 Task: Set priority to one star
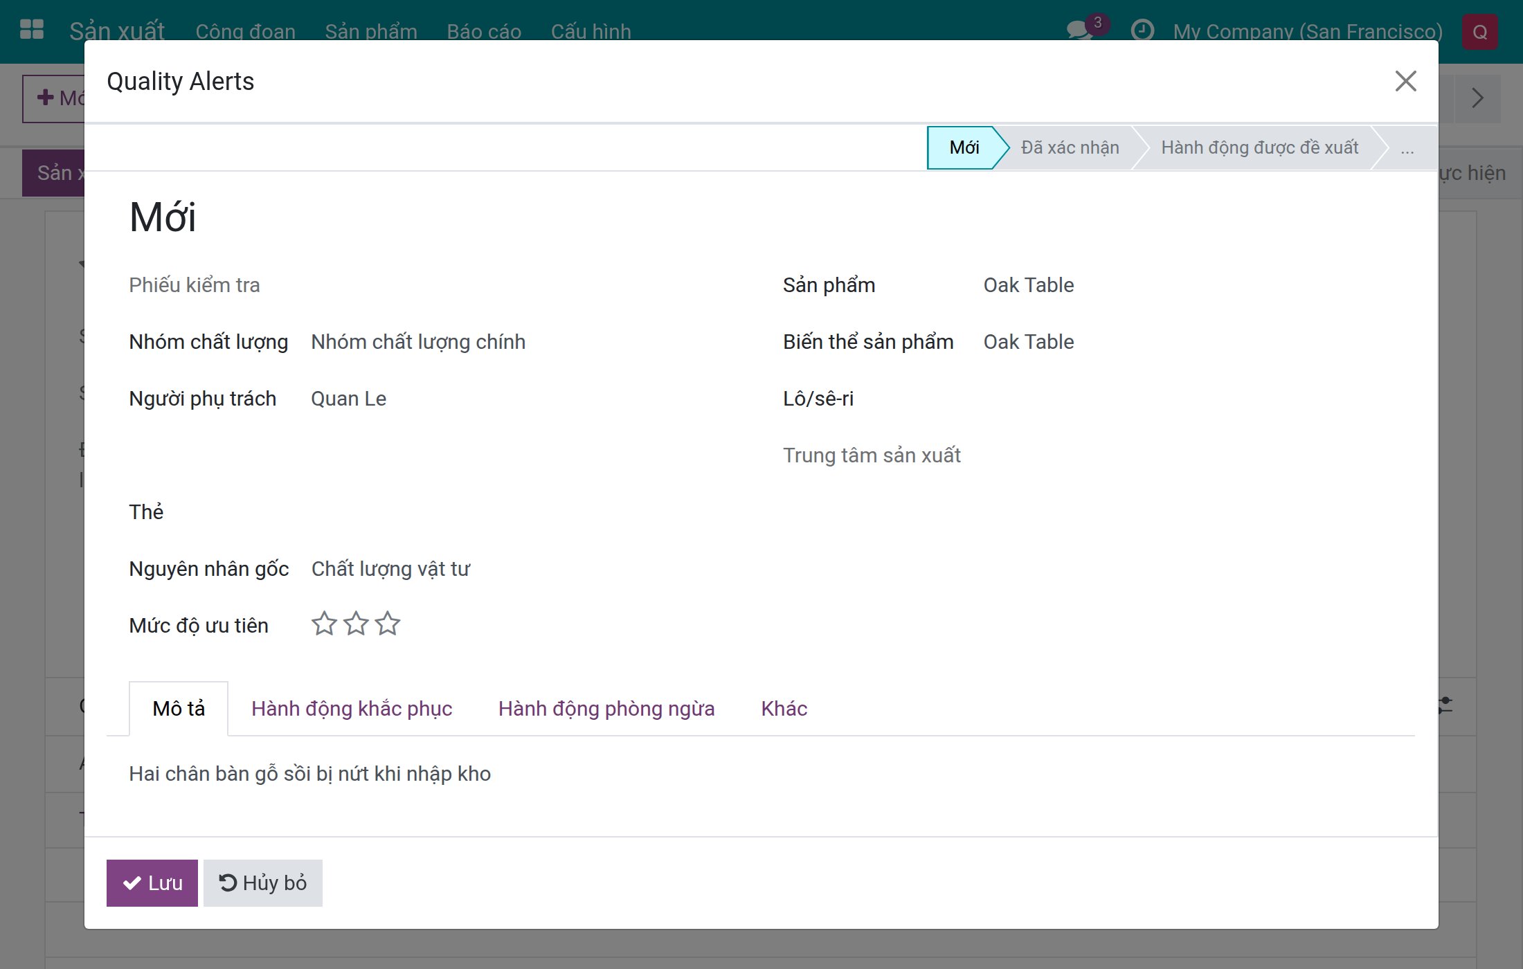pos(324,624)
